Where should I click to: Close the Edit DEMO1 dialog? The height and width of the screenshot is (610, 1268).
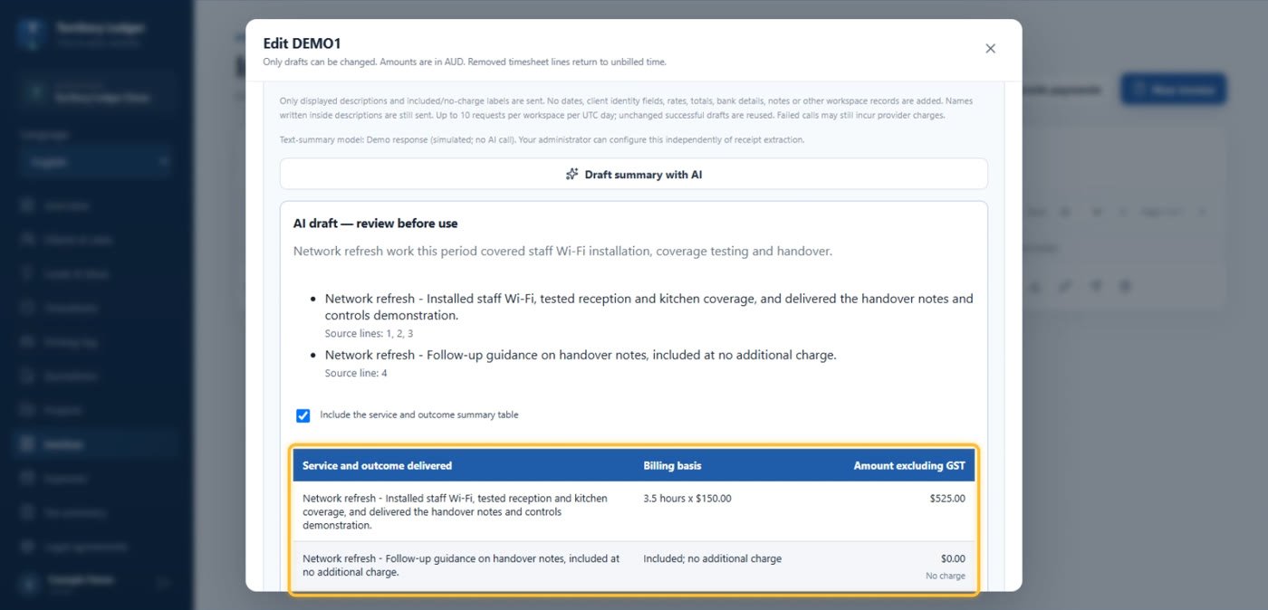click(x=990, y=49)
